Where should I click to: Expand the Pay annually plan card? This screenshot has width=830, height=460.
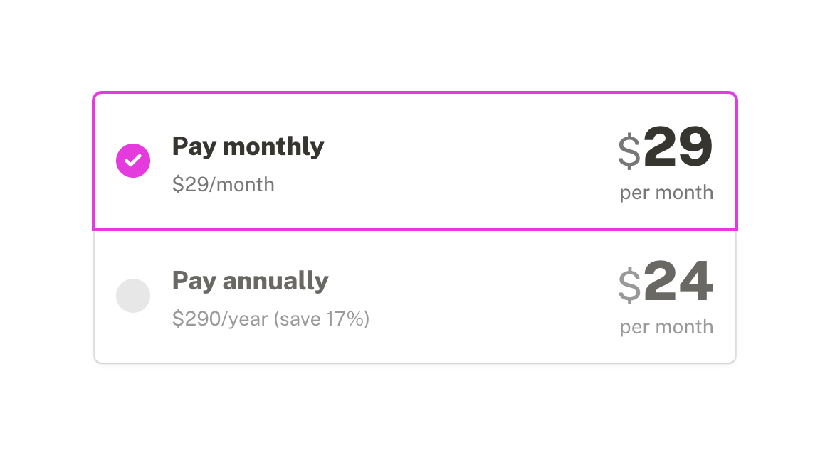click(x=415, y=296)
